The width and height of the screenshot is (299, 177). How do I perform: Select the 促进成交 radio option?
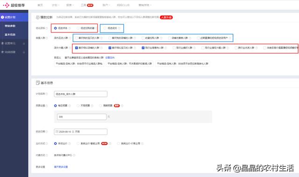point(105,28)
